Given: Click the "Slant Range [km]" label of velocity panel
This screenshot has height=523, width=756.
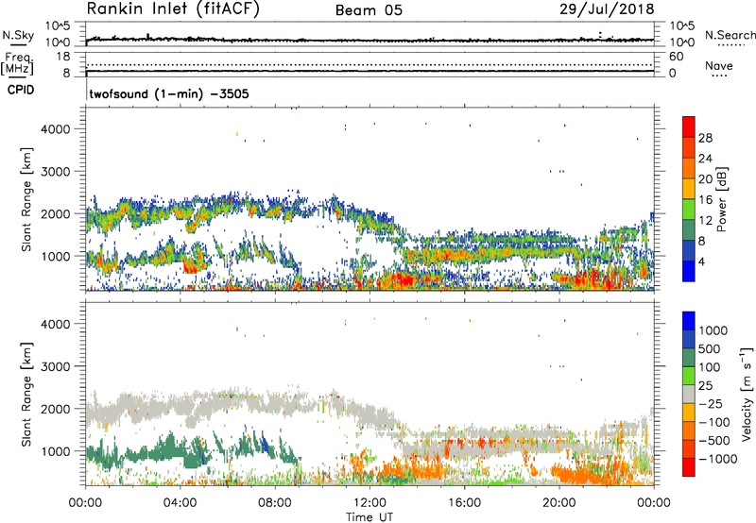Looking at the screenshot, I should (26, 395).
